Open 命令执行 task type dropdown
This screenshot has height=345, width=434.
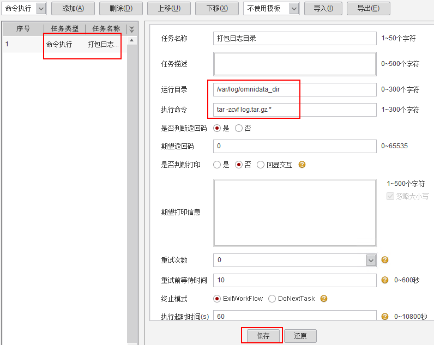pos(41,9)
